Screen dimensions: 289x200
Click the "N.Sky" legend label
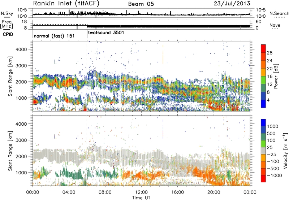point(7,13)
